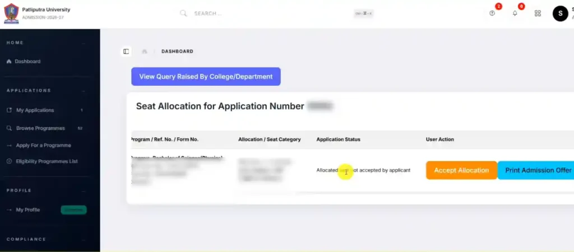Click the My Profile arrow icon
The height and width of the screenshot is (252, 574).
click(9, 210)
